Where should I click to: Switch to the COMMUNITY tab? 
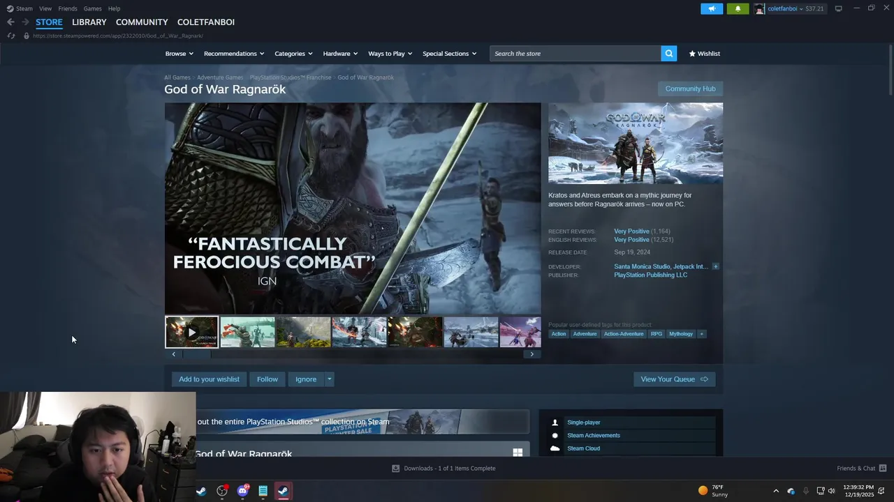click(142, 22)
